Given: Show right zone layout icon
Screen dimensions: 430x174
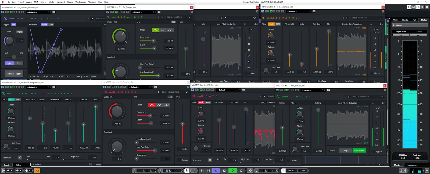Looking at the screenshot, I should (x=418, y=7).
